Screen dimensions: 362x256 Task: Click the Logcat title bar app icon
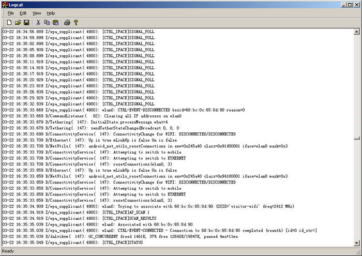5,5
